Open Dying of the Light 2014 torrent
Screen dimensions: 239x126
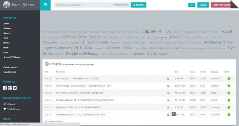point(80,93)
